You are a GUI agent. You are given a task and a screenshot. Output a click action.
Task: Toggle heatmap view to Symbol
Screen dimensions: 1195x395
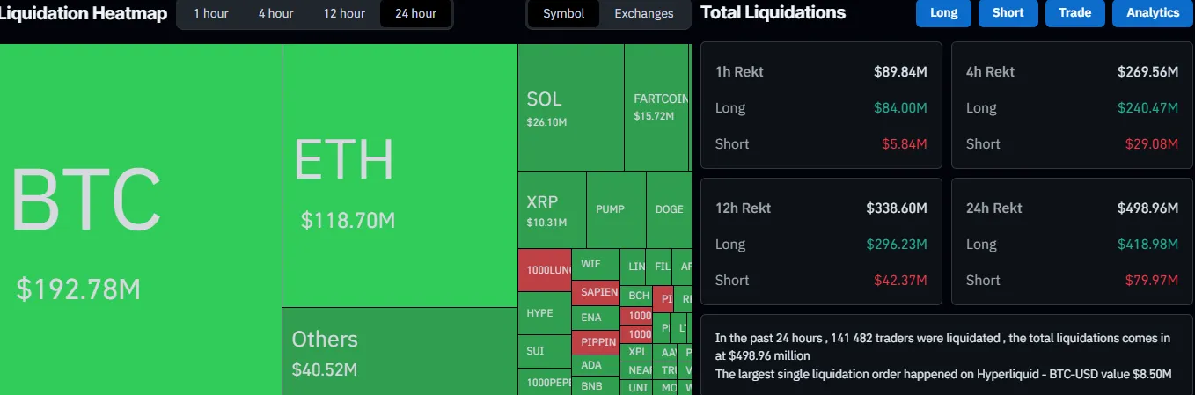coord(563,13)
